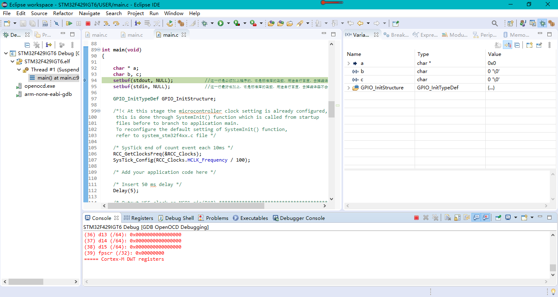The height and width of the screenshot is (297, 558).
Task: Collapse the STM32F429IGT6 Debug launch node
Action: click(x=6, y=53)
